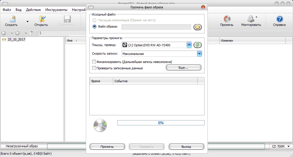The height and width of the screenshot is (157, 293).
Task: Click Всего 0 объект(а,ов) status text
Action: click(x=26, y=154)
